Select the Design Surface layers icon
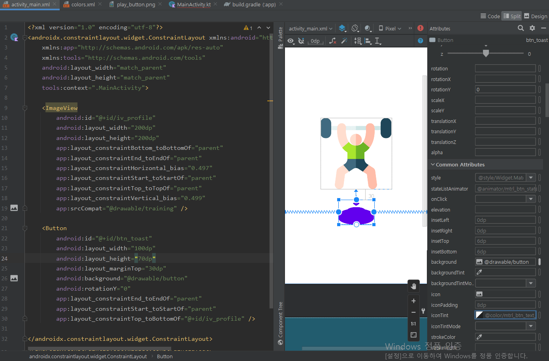549x361 pixels. 342,28
